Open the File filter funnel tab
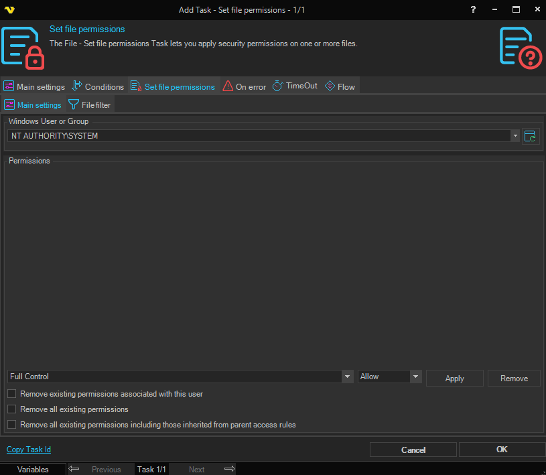Image resolution: width=546 pixels, height=475 pixels. (90, 105)
